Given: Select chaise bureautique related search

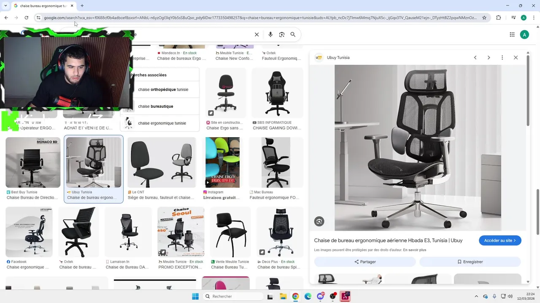Looking at the screenshot, I should [x=155, y=106].
